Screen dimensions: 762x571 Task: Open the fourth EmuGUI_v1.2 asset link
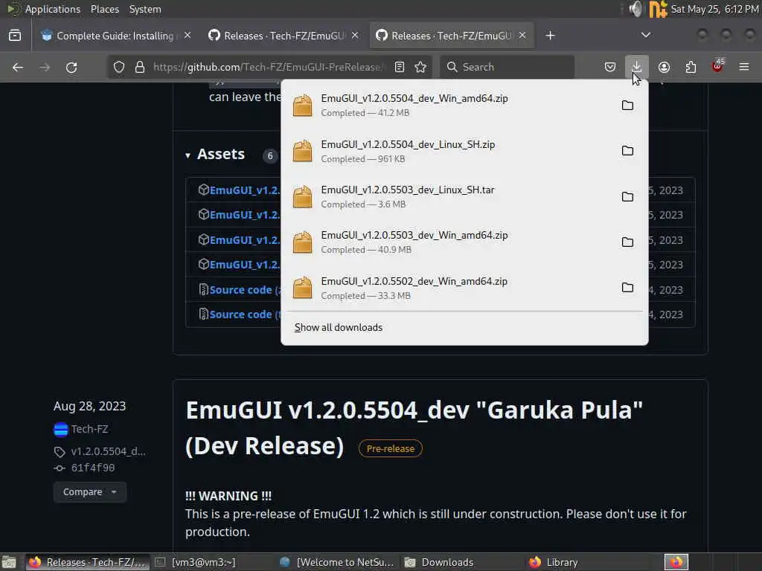click(244, 265)
